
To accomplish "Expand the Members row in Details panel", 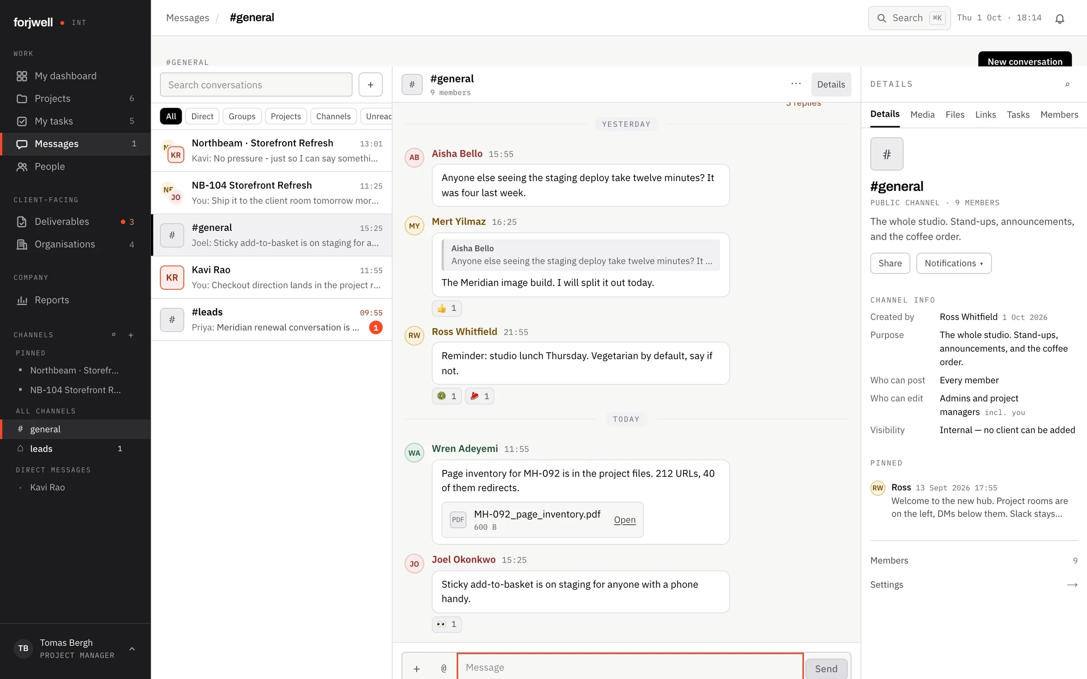I will coord(974,560).
